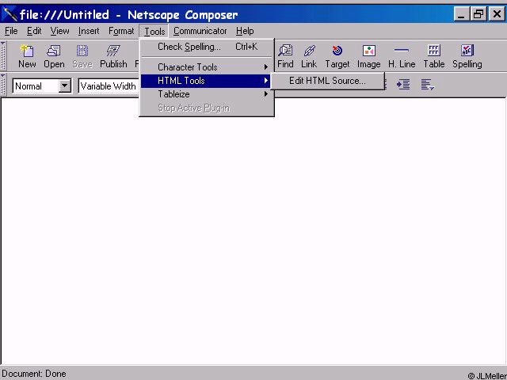The height and width of the screenshot is (380, 507).
Task: Collapse the main toolbar grip handle
Action: click(x=3, y=55)
